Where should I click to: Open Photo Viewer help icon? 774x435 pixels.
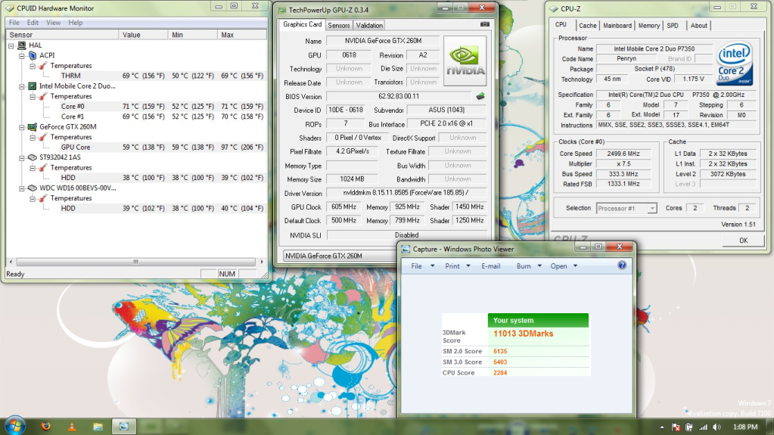click(x=622, y=266)
